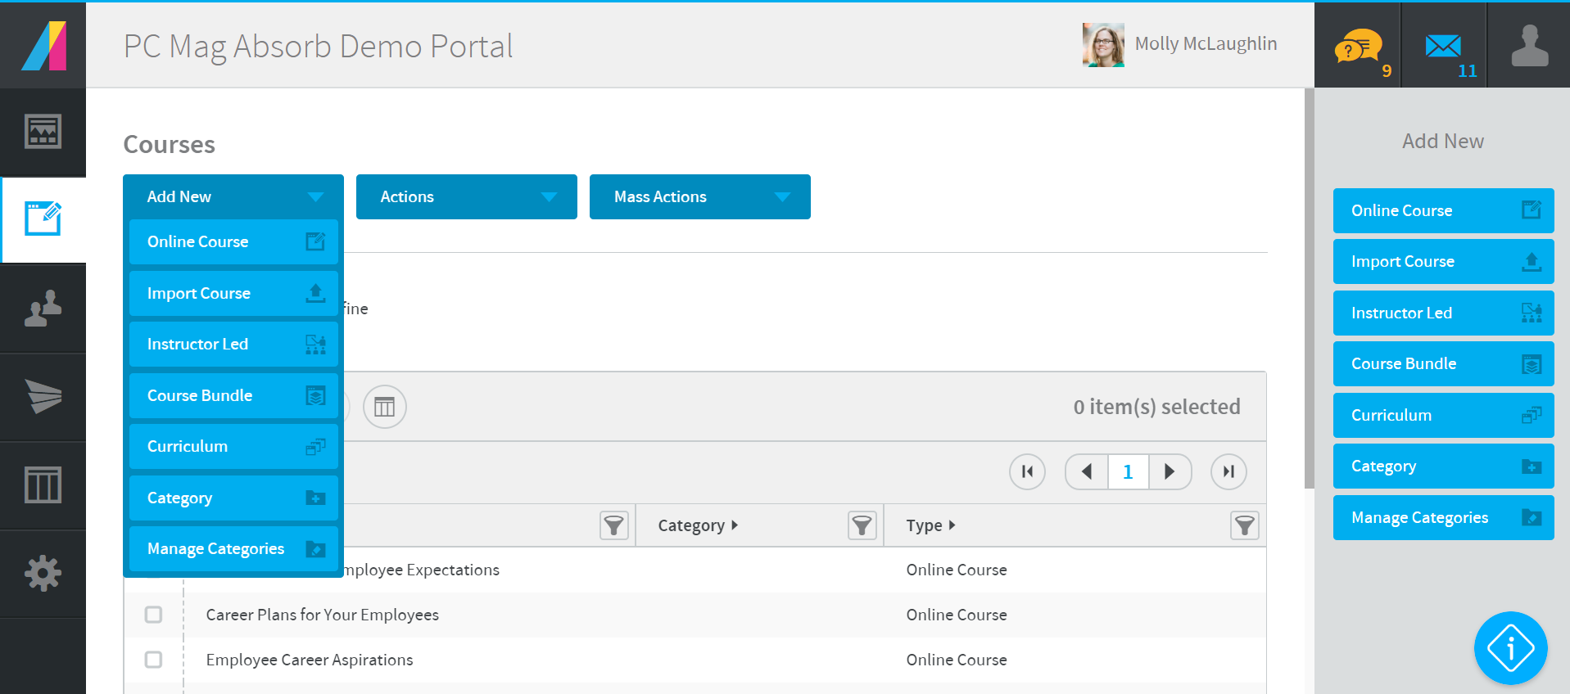Check the Career Plans for Your Employees box
The width and height of the screenshot is (1570, 694).
pyautogui.click(x=153, y=615)
